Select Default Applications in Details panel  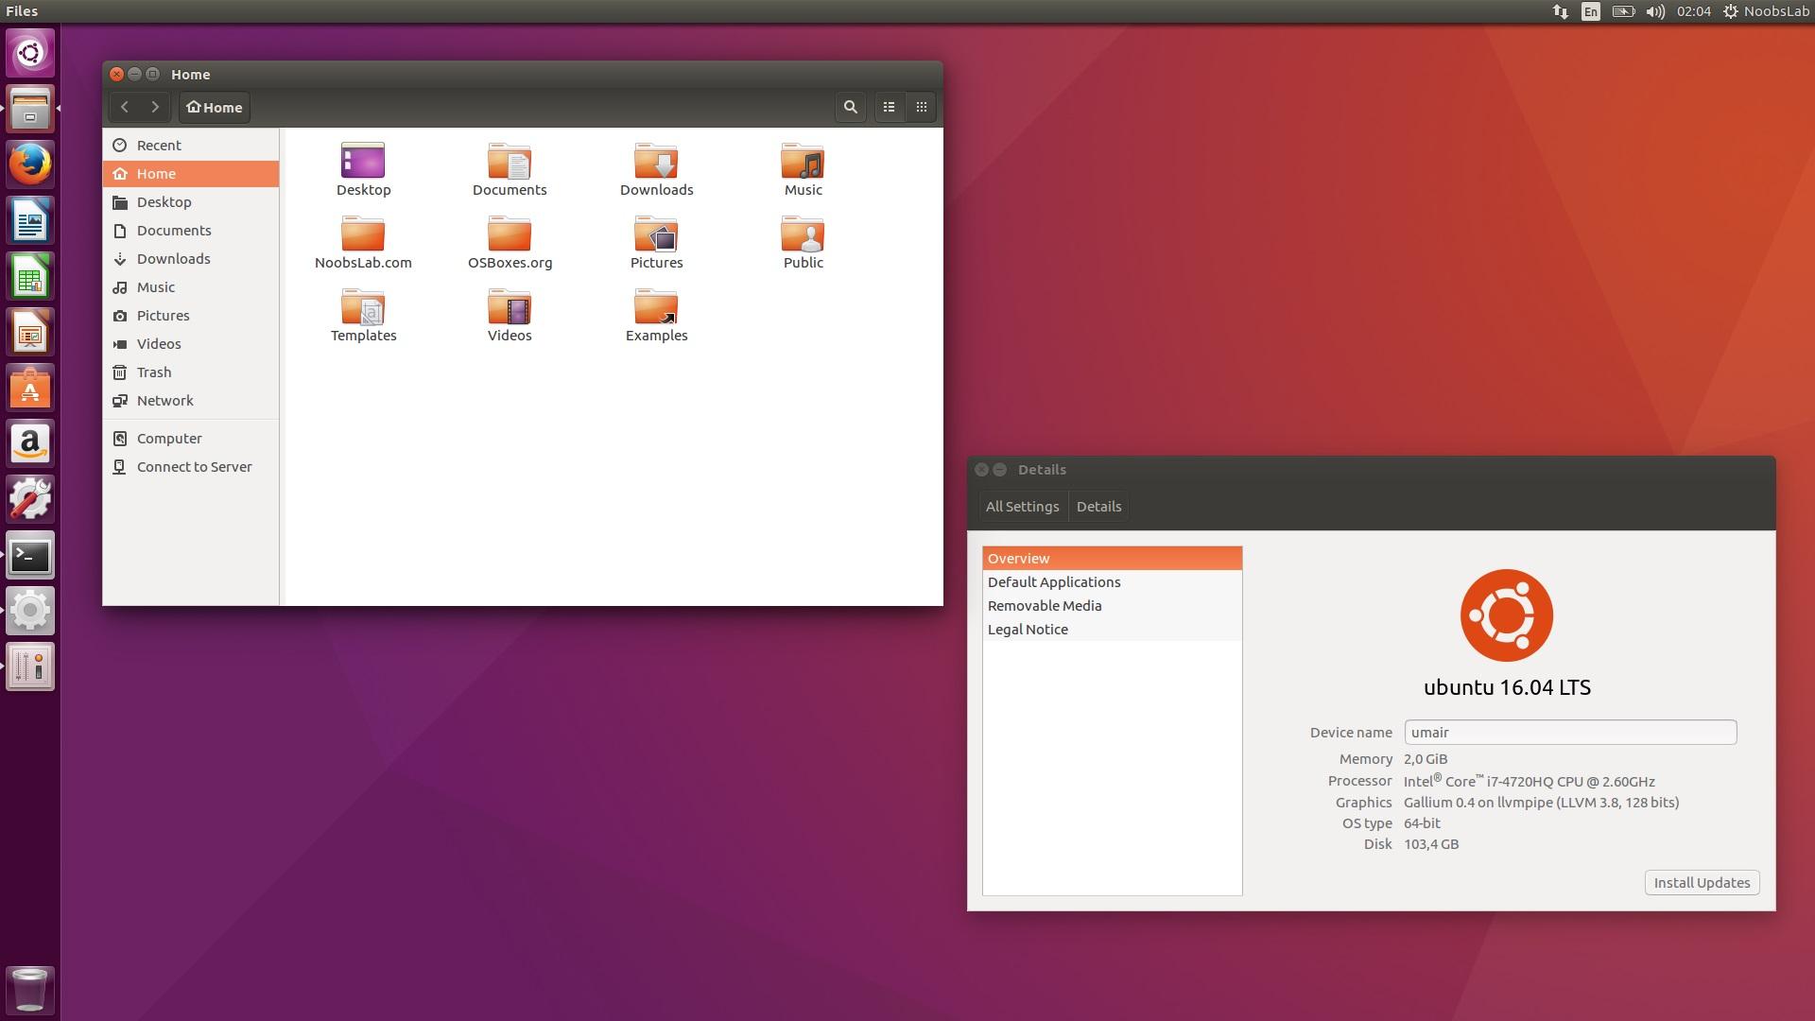tap(1054, 582)
